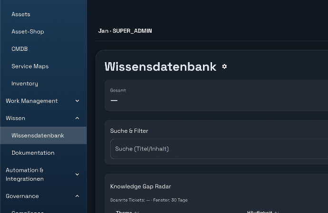Sort the table by Thema column

[125, 212]
